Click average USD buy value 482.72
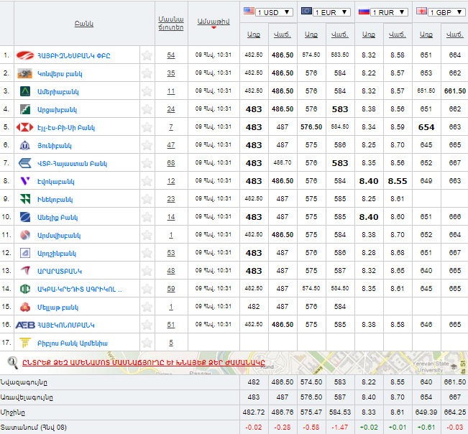This screenshot has height=434, width=468. pos(254,412)
